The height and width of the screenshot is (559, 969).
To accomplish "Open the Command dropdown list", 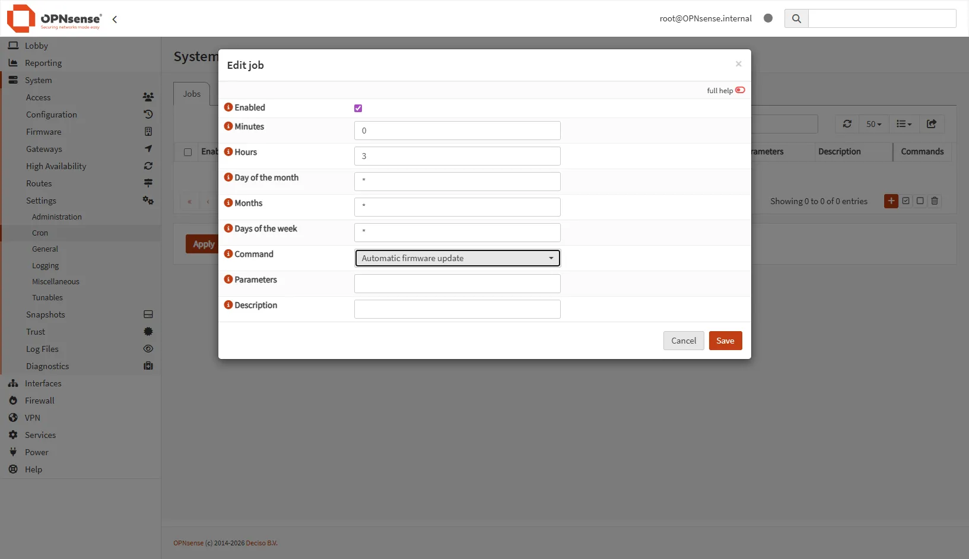I will coord(457,258).
